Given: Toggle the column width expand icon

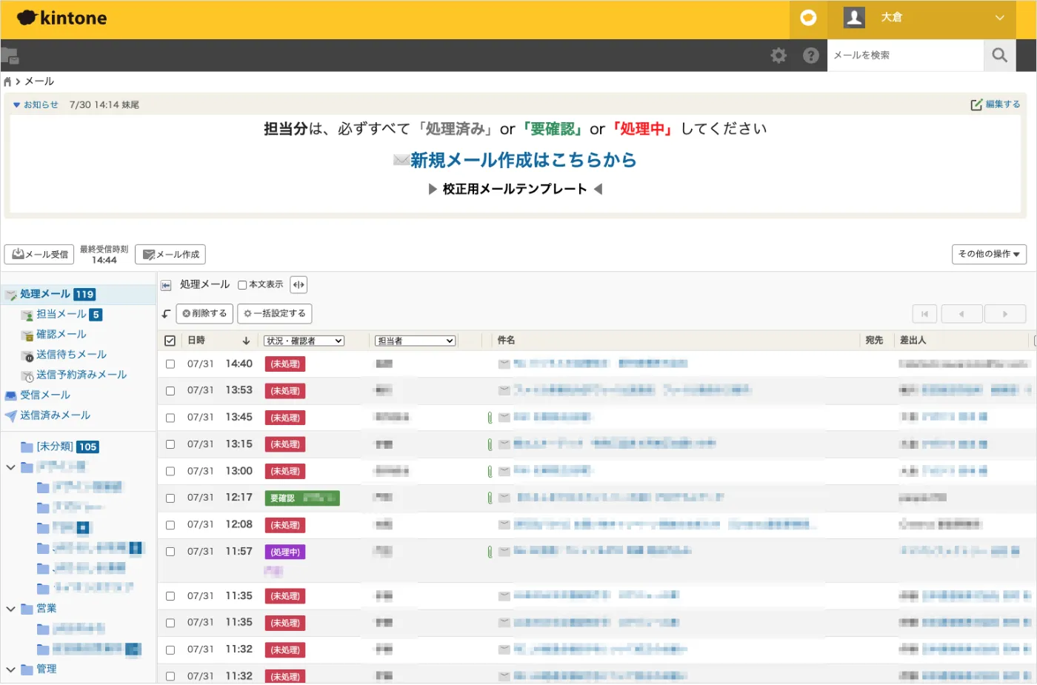Looking at the screenshot, I should click(299, 285).
